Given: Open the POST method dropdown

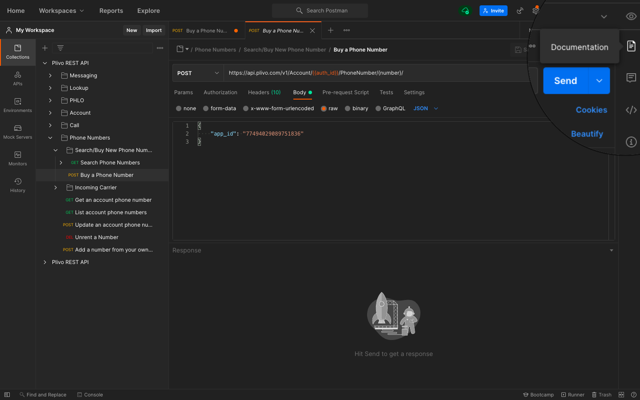Looking at the screenshot, I should tap(198, 73).
